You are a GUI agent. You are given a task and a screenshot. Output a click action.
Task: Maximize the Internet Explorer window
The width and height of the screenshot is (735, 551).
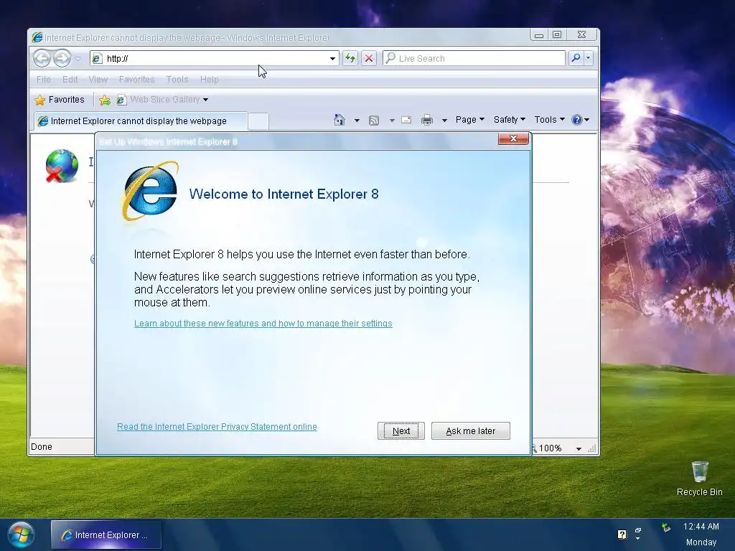[557, 35]
